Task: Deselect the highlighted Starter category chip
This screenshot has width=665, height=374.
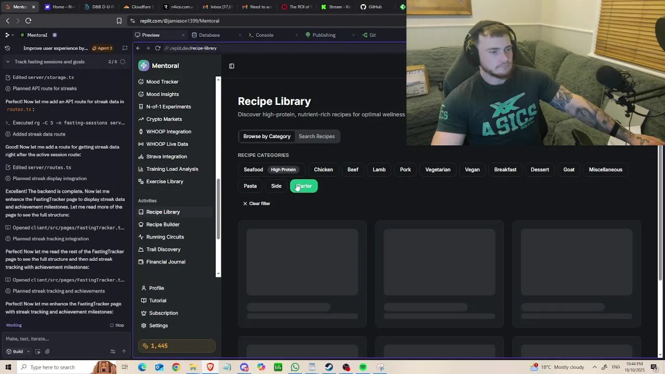Action: [304, 186]
